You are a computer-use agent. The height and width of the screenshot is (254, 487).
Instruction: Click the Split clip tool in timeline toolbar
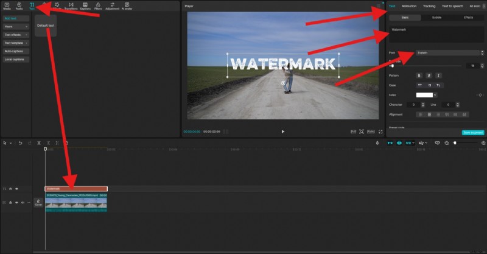tap(39, 143)
